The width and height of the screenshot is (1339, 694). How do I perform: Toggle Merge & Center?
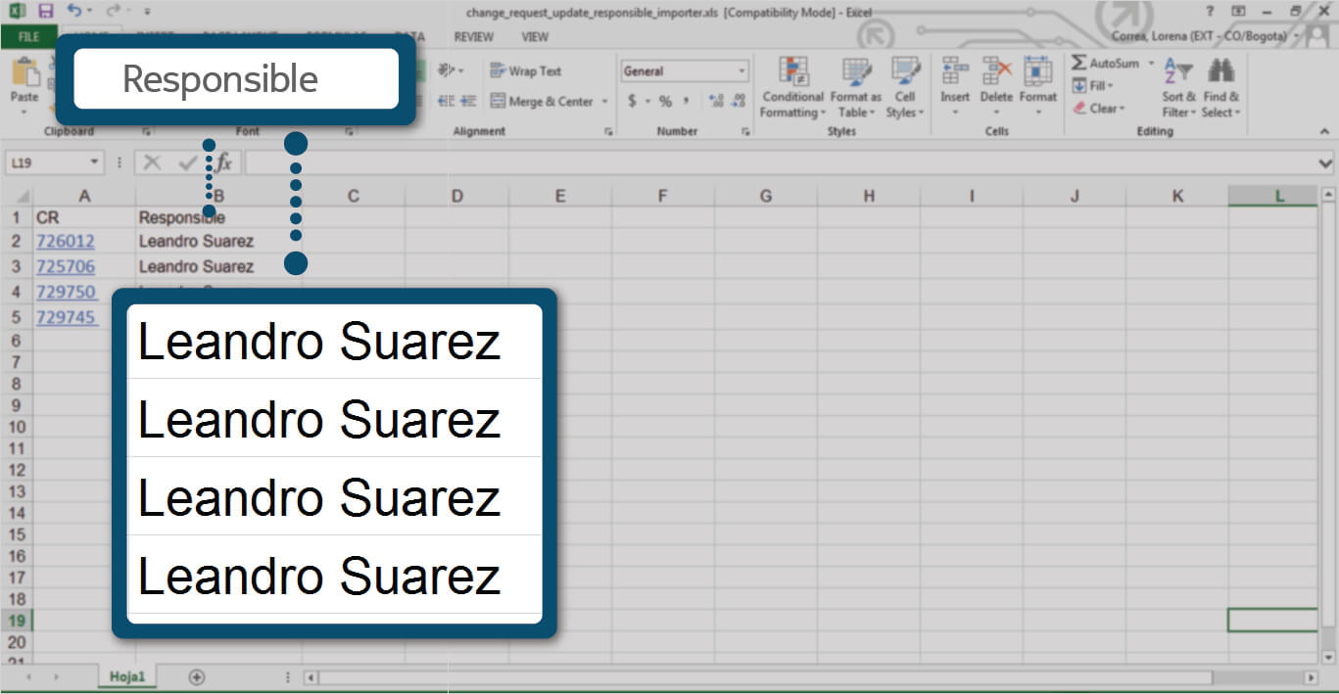tap(542, 102)
